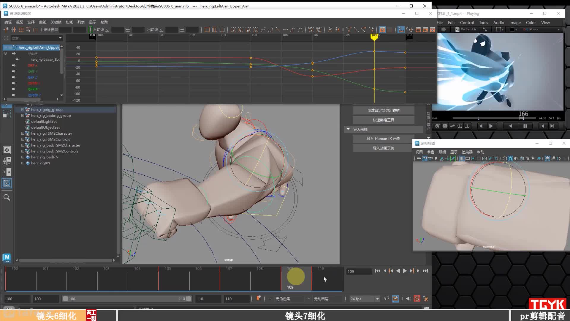Toggle textured display in perspective window

pos(527,159)
